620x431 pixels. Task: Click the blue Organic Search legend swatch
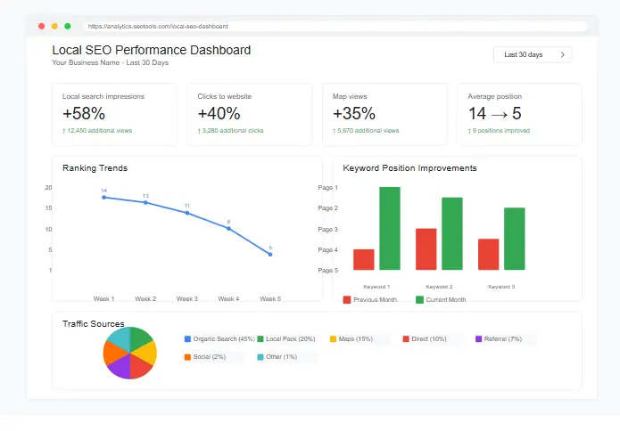pyautogui.click(x=187, y=339)
